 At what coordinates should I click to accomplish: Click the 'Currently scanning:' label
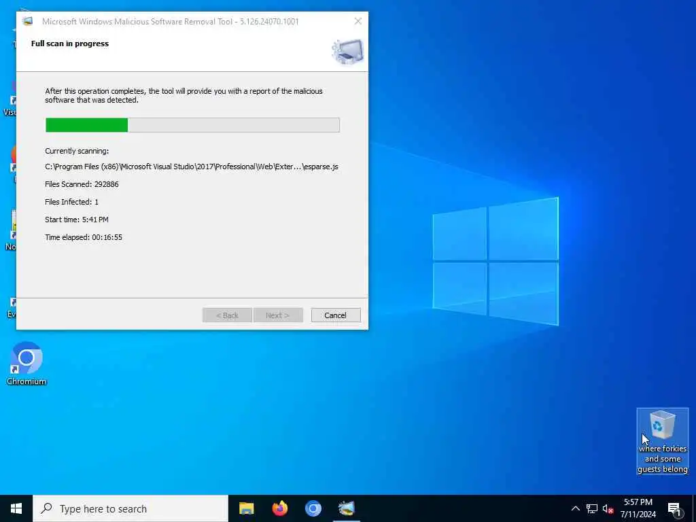[77, 151]
